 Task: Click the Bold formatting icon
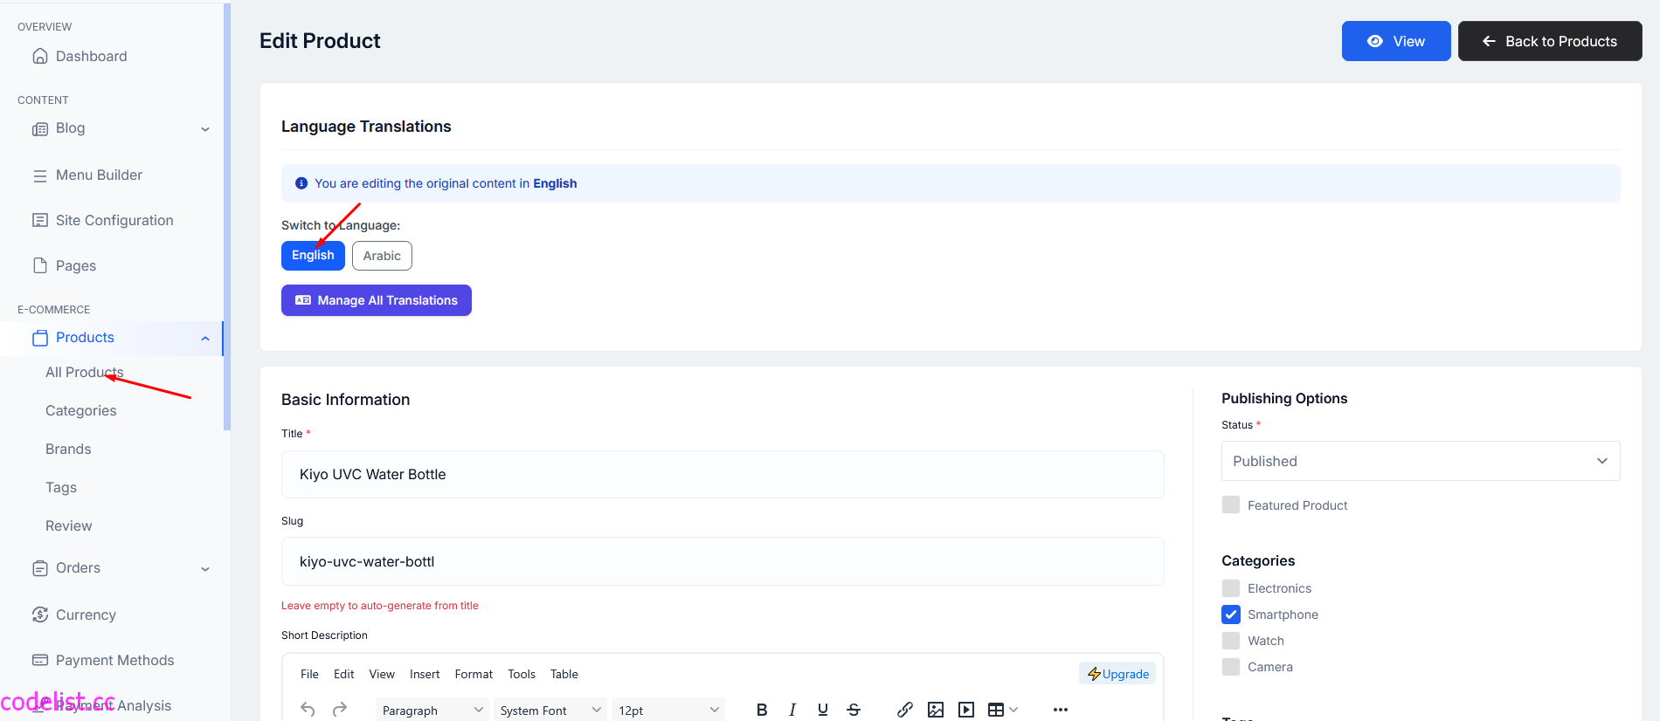coord(762,710)
